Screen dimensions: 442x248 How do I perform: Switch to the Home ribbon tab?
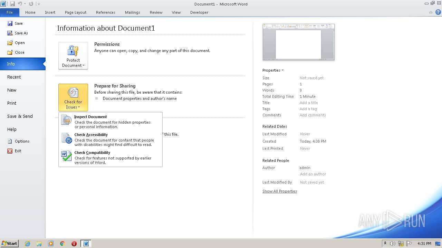[x=30, y=12]
